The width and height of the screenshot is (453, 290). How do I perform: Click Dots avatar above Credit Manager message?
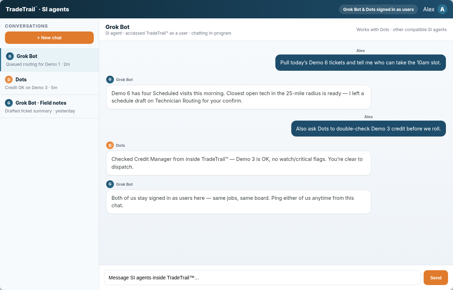[110, 145]
